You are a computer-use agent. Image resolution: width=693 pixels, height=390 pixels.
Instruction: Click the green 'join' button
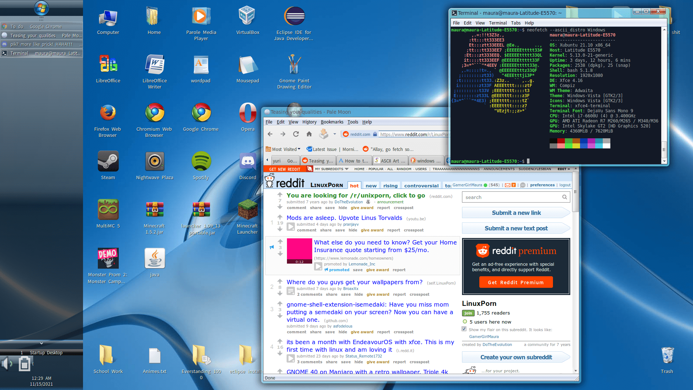pyautogui.click(x=468, y=313)
